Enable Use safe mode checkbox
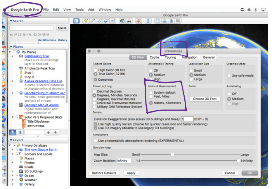This screenshot has width=272, height=189. pyautogui.click(x=229, y=76)
